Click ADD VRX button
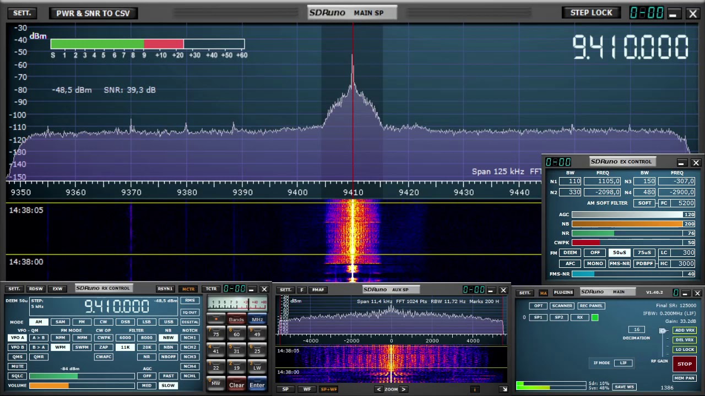Image resolution: width=705 pixels, height=396 pixels. coord(684,331)
